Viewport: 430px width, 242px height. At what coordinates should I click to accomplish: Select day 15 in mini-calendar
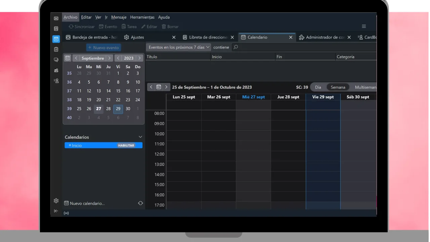(118, 91)
